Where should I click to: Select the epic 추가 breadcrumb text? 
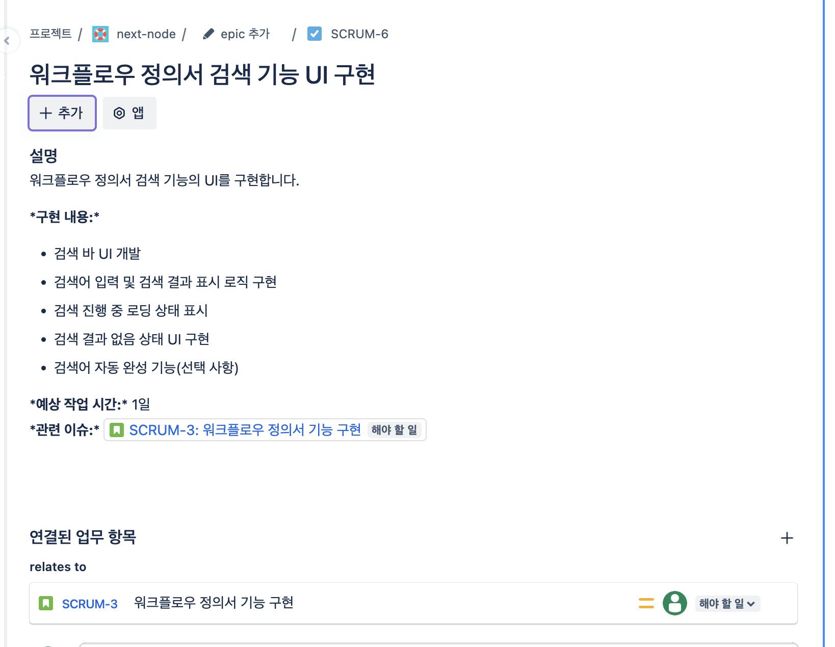pos(245,34)
